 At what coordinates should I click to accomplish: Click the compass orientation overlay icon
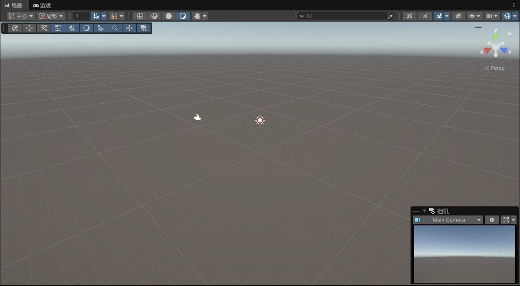15,28
